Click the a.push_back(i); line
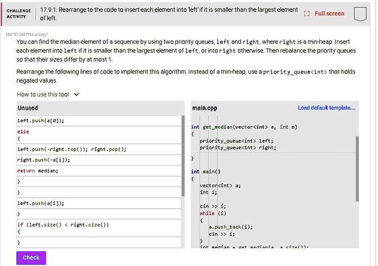This screenshot has height=266, width=378. click(x=230, y=227)
